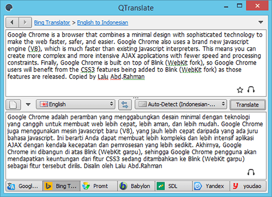Open the English to Indonesian link

tap(103, 22)
